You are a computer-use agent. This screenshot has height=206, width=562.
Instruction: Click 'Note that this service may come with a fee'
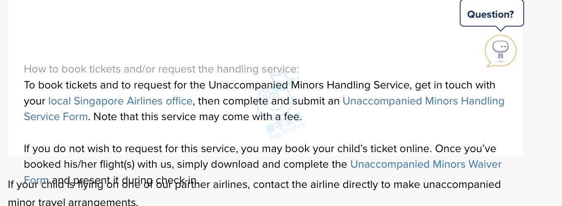(x=198, y=117)
